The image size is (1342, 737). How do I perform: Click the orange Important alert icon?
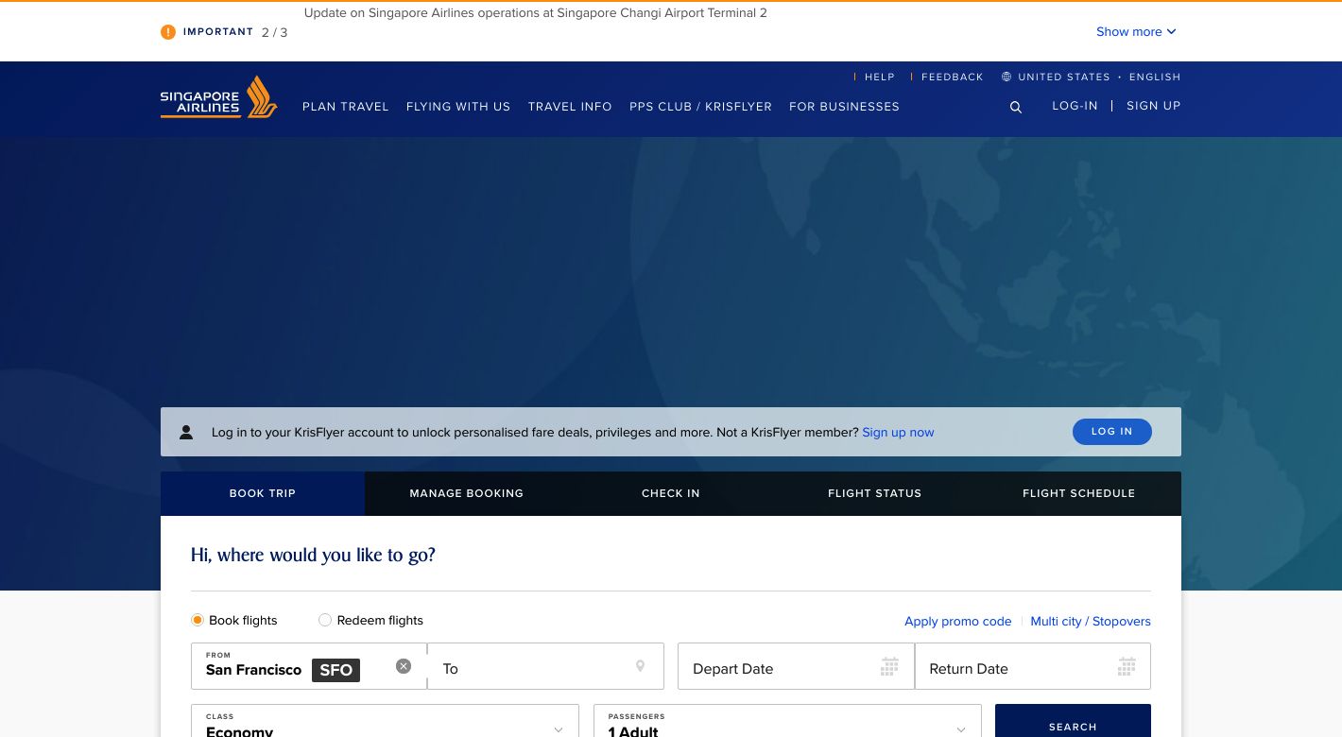click(168, 32)
